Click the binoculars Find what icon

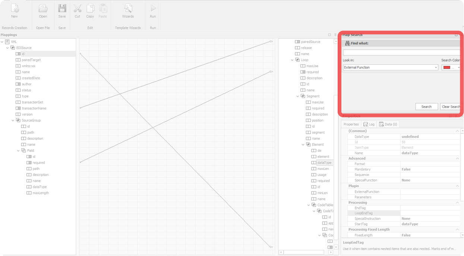tap(347, 43)
